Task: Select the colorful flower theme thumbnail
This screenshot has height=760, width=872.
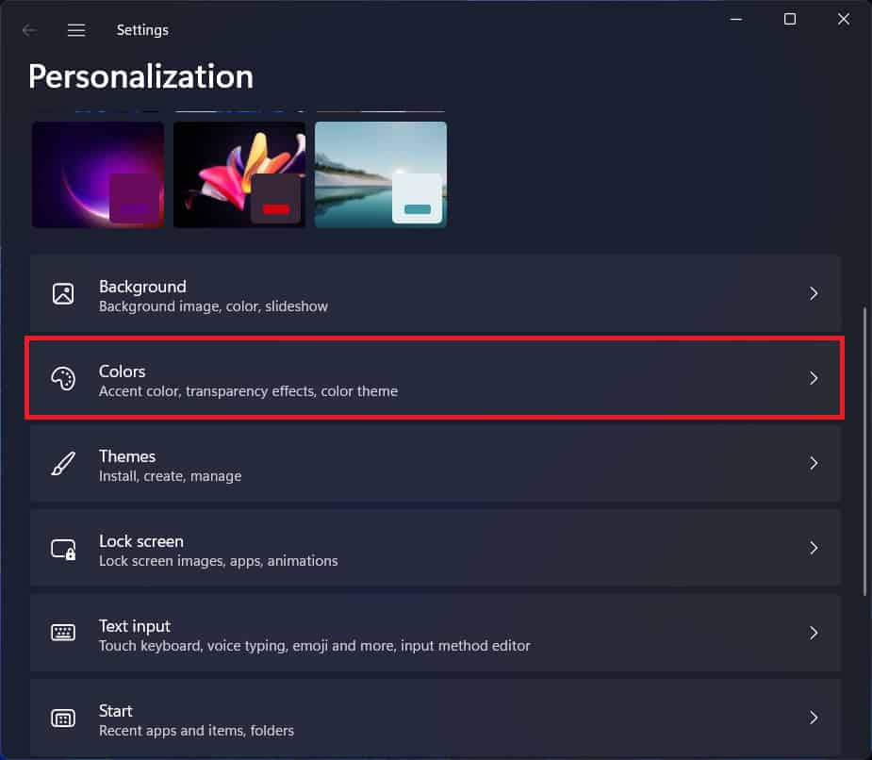Action: click(x=239, y=174)
